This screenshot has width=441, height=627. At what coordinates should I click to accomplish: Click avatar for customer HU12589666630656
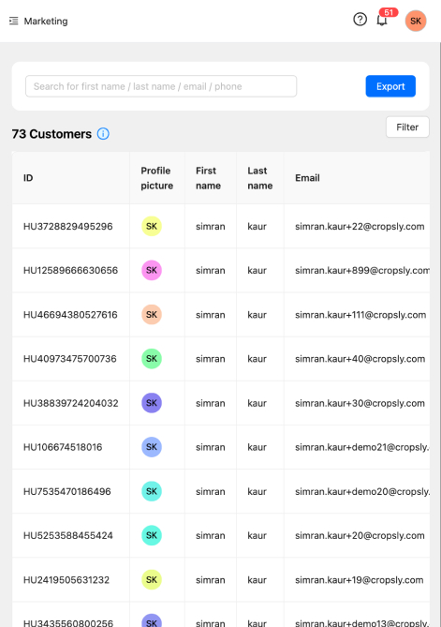[x=152, y=270]
